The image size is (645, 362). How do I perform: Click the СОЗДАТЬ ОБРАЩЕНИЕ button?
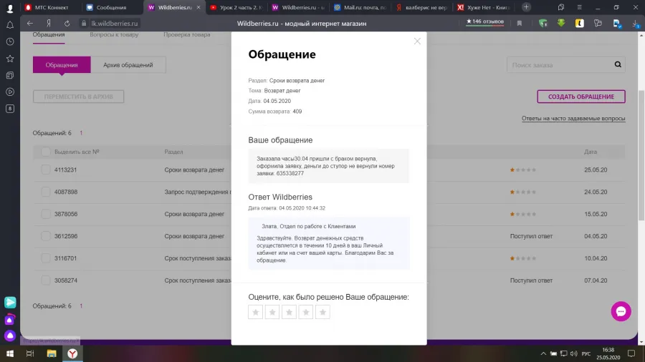580,97
